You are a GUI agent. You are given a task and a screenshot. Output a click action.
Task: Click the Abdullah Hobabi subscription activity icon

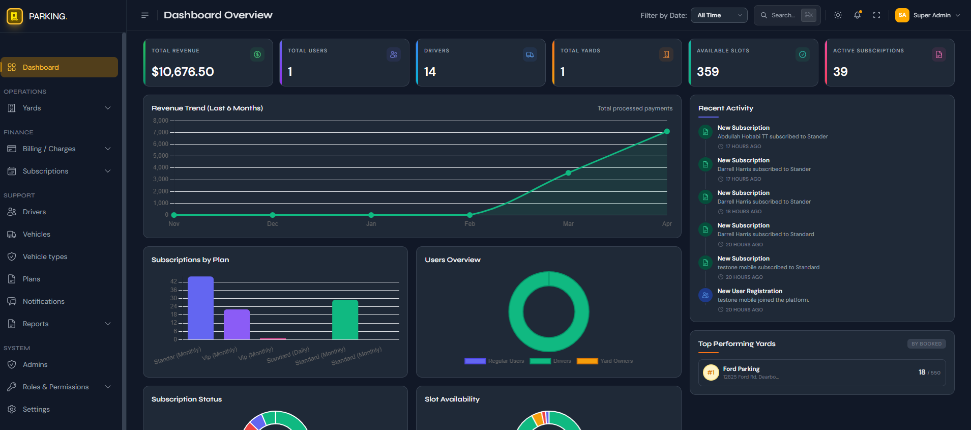[705, 132]
